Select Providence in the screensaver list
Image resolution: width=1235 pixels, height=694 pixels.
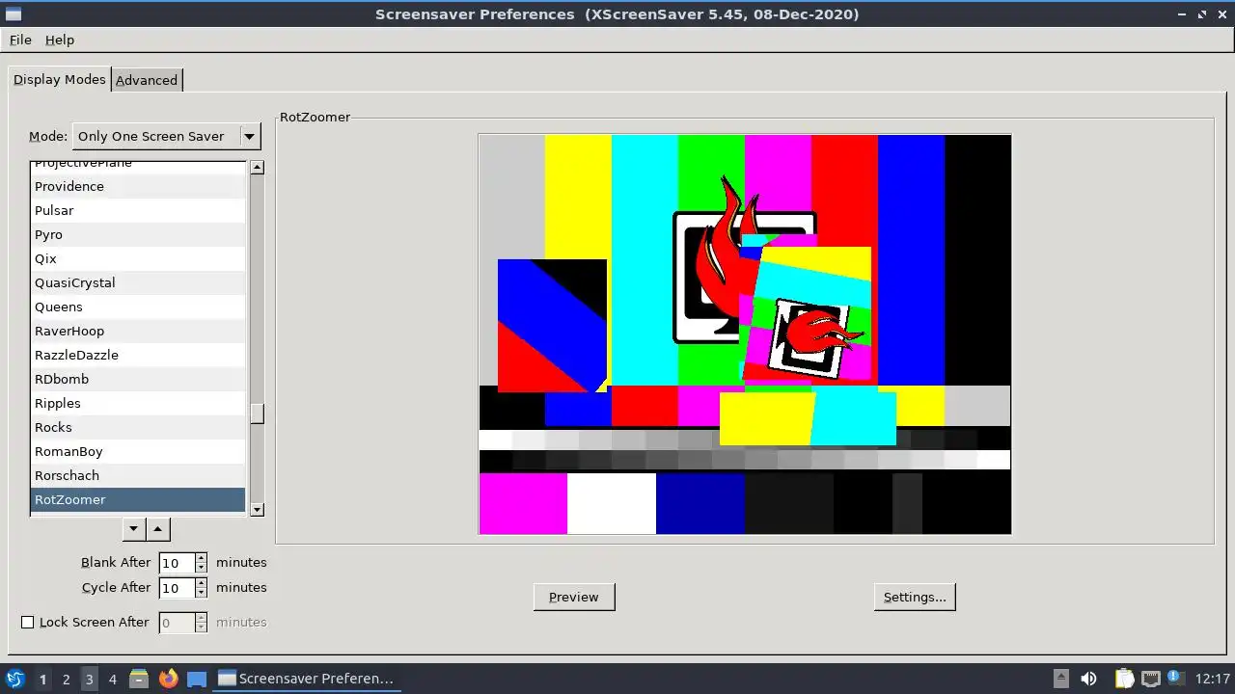[x=138, y=186]
